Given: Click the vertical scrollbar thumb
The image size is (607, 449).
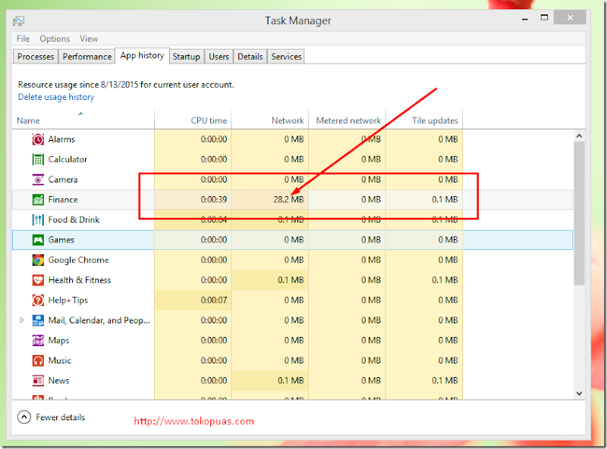Looking at the screenshot, I should [x=579, y=214].
